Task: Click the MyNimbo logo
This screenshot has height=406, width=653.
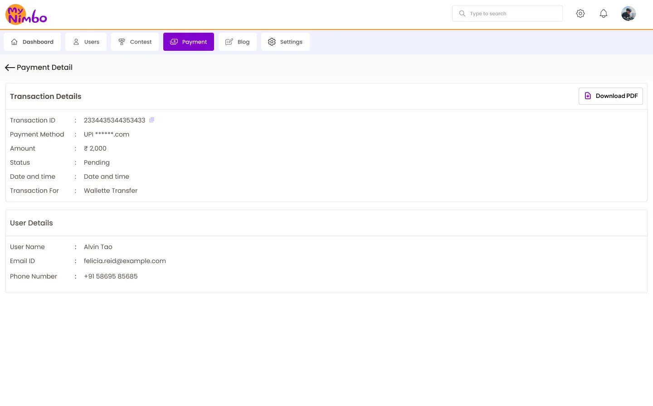Action: pyautogui.click(x=26, y=15)
